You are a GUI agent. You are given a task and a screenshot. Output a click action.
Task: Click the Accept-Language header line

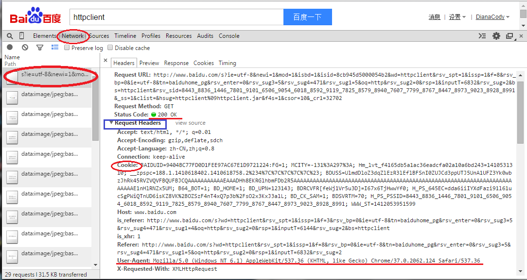(x=166, y=148)
